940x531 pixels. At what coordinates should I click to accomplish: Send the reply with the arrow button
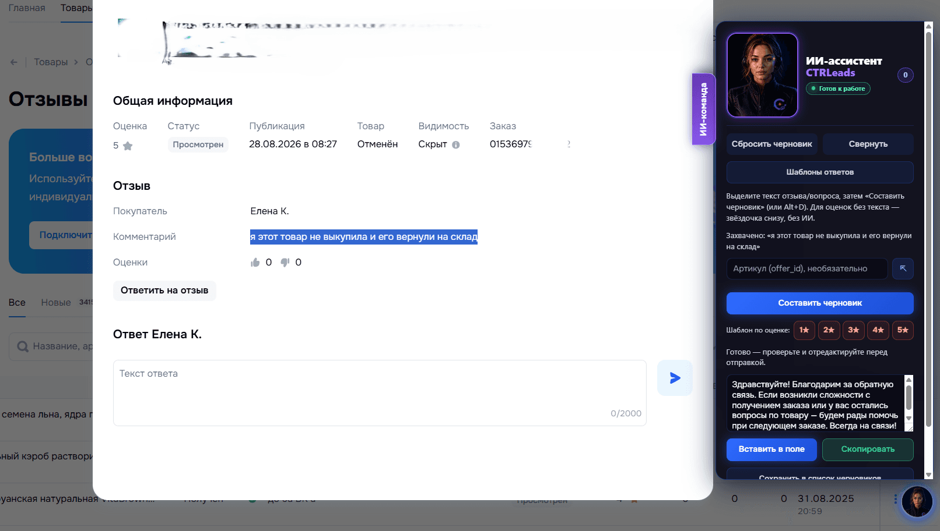tap(675, 378)
